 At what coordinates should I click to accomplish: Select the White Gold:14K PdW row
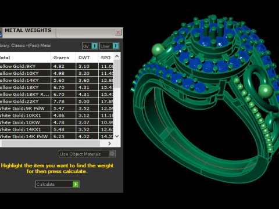56,136
